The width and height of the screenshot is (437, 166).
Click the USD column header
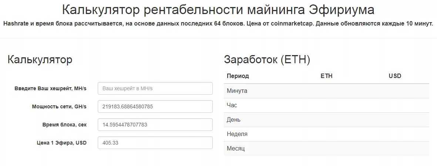click(395, 76)
